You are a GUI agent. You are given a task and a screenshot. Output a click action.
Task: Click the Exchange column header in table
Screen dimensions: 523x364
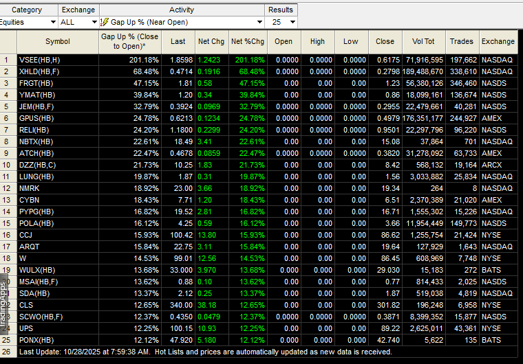point(498,42)
